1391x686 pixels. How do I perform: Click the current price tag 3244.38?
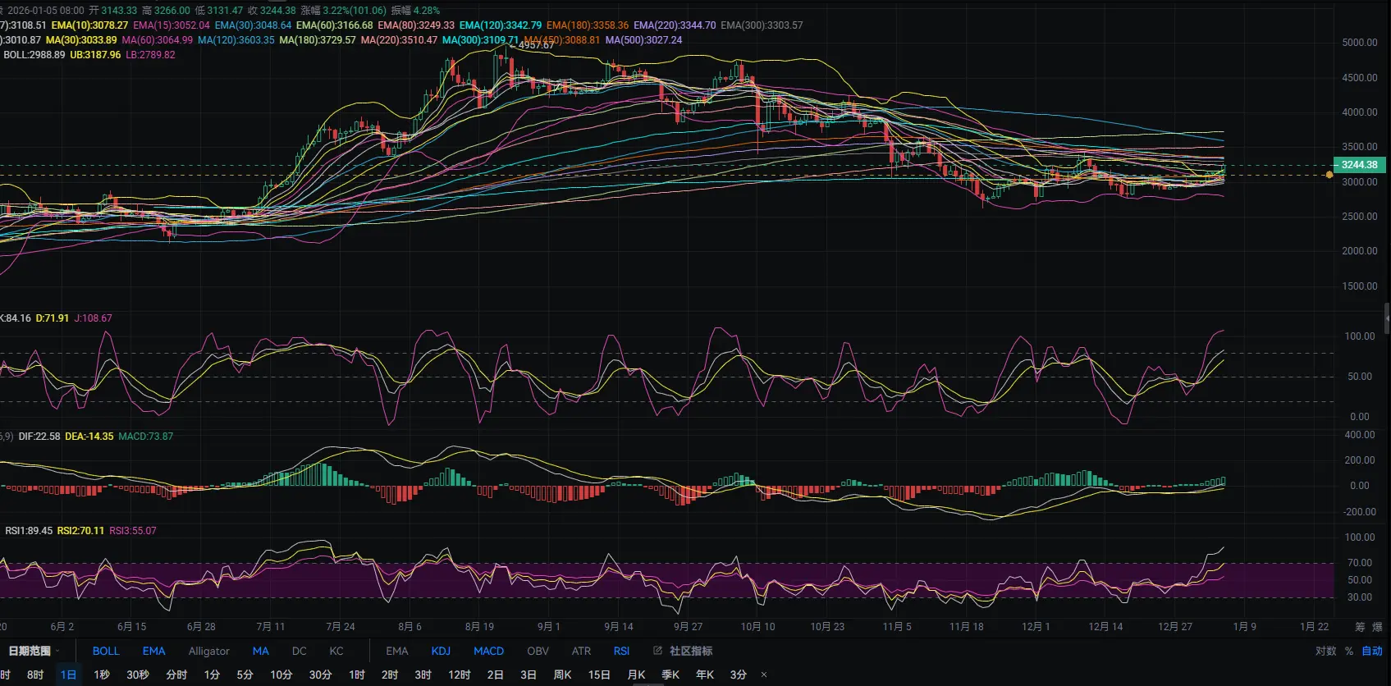point(1360,165)
